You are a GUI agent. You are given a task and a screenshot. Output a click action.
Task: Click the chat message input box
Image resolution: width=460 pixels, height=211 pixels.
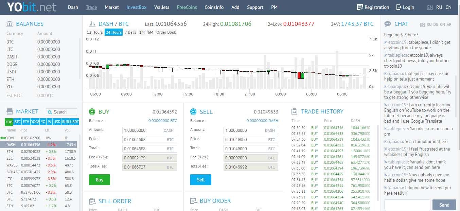[407, 205]
